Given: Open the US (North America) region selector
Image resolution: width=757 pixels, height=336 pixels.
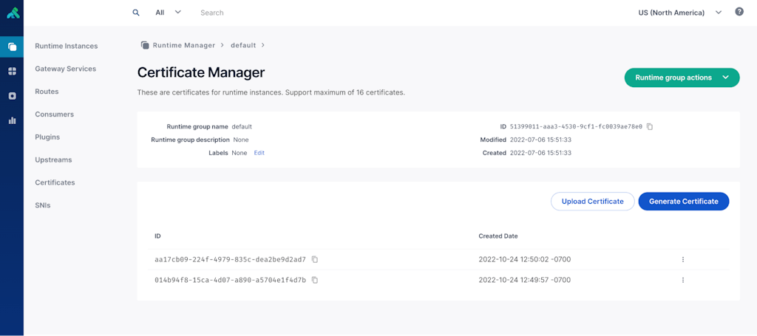Looking at the screenshot, I should 679,13.
